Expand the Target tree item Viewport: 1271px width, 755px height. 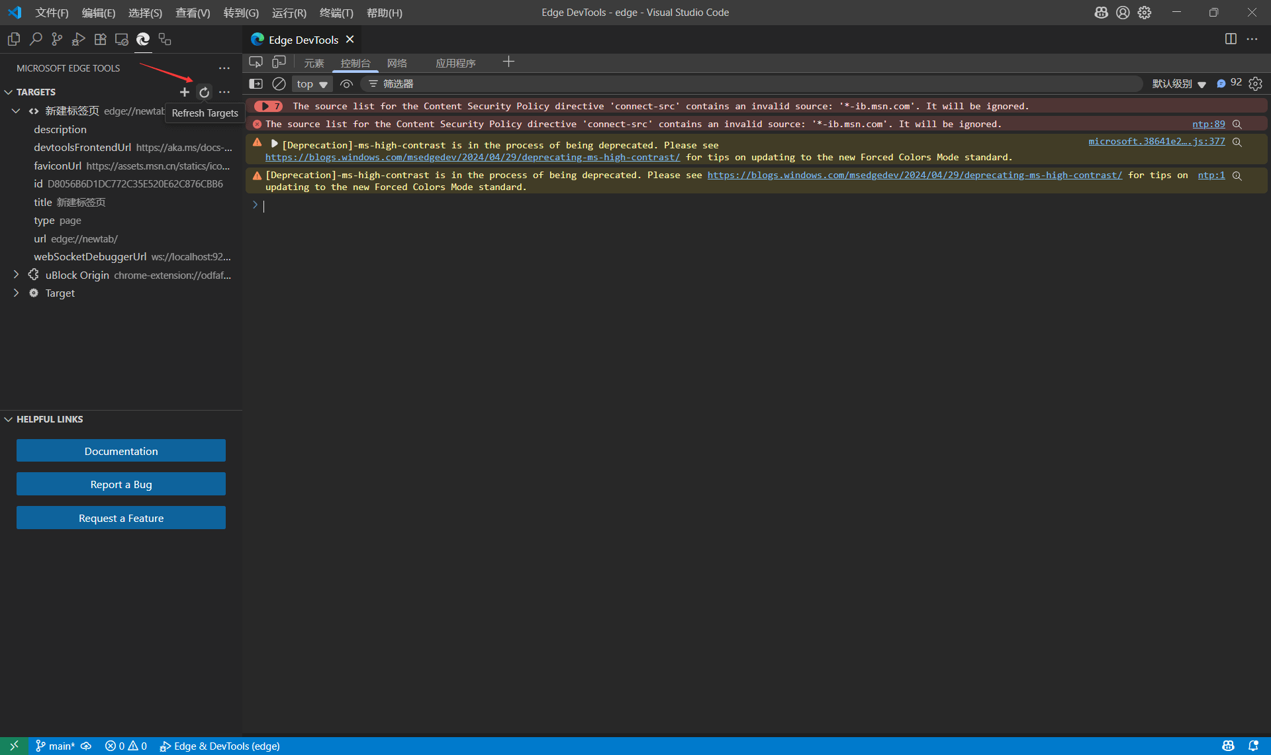[16, 292]
